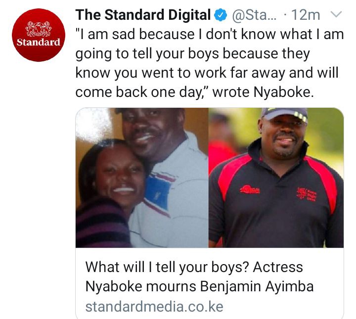This screenshot has width=356, height=319.
Task: Click the blue pocket on the white shirt
Action: (x=158, y=190)
